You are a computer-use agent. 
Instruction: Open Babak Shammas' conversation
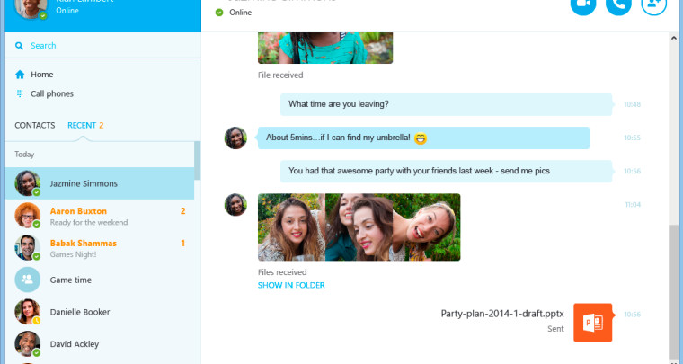99,248
